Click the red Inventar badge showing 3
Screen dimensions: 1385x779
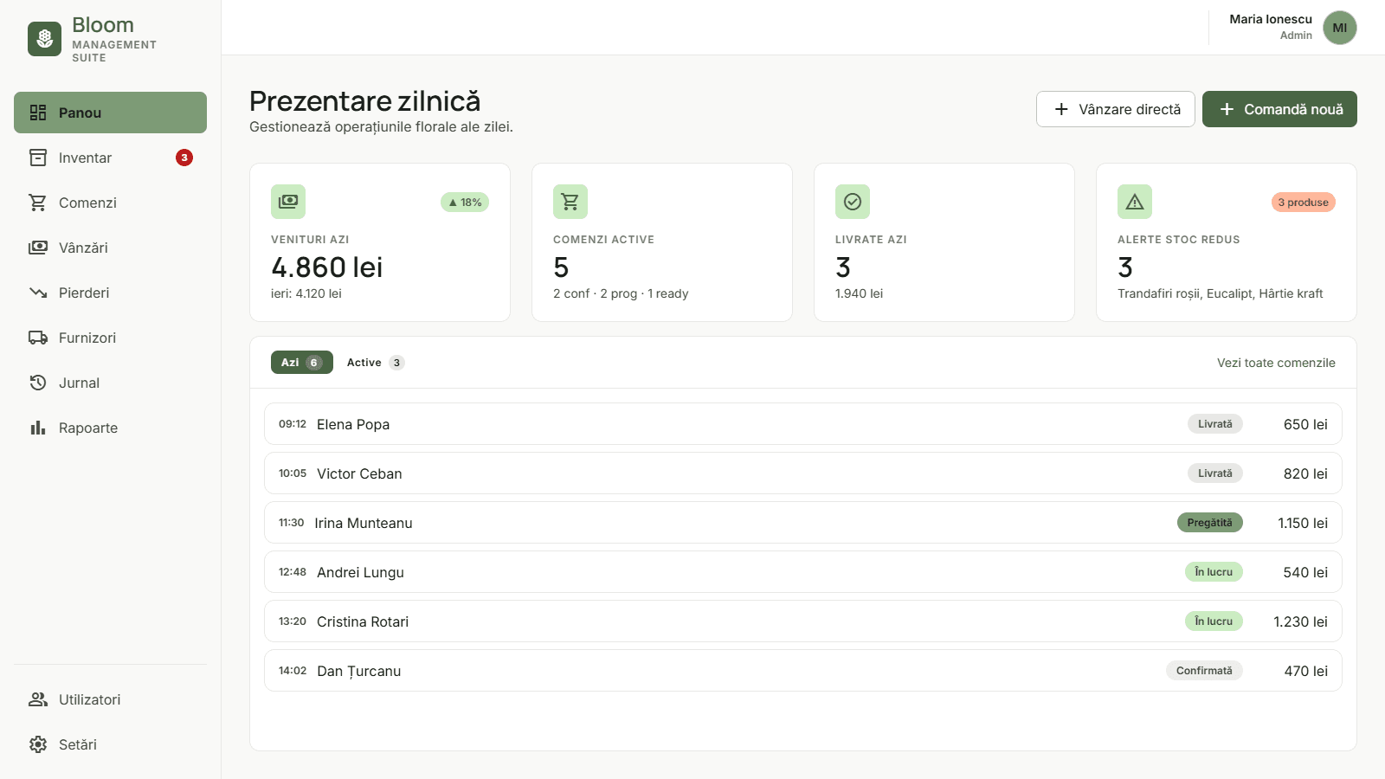pyautogui.click(x=184, y=158)
